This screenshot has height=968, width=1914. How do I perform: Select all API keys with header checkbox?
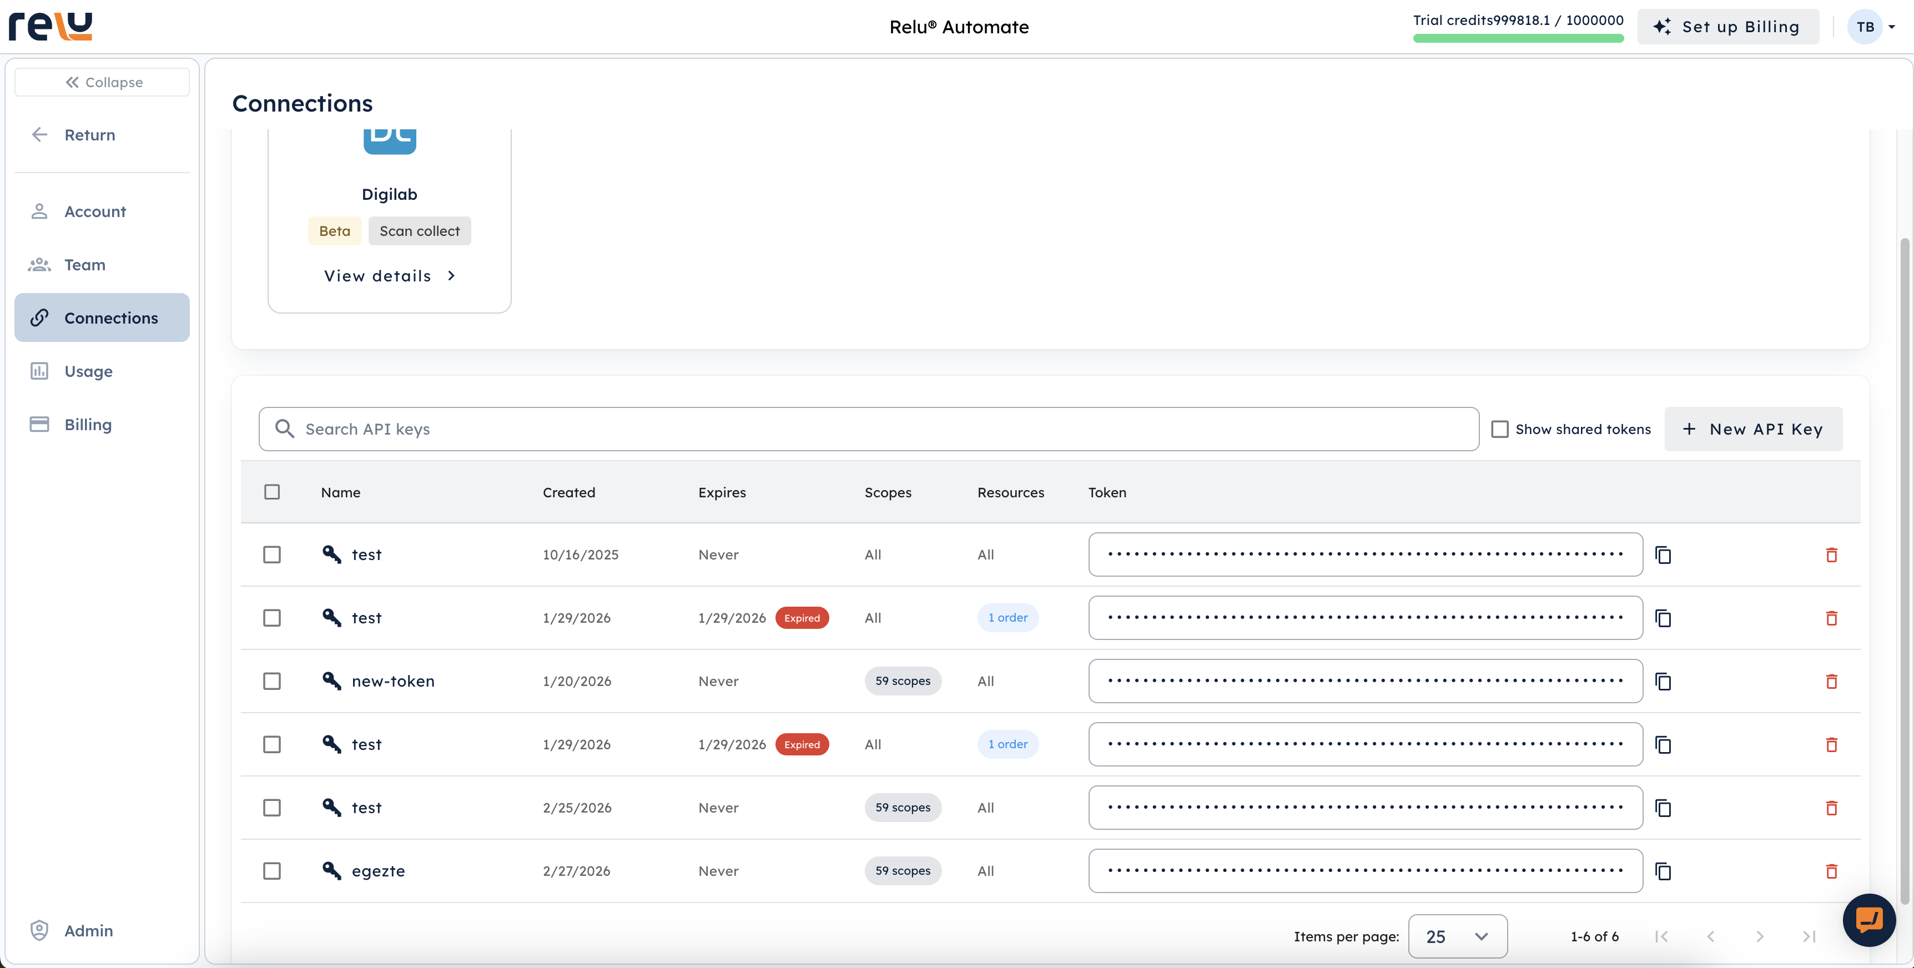(x=272, y=492)
